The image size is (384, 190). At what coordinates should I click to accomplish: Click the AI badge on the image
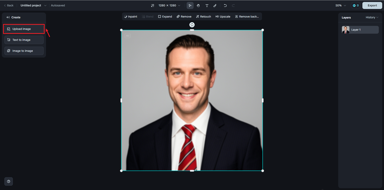pos(127,36)
